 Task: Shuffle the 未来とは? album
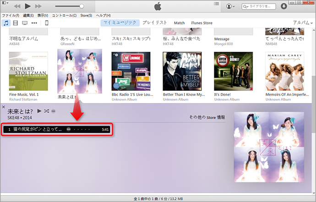47,111
